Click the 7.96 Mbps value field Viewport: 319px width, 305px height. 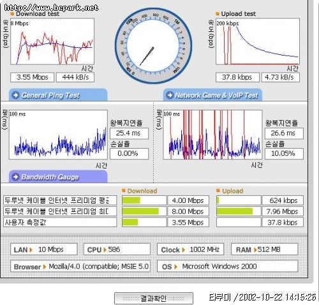point(283,211)
